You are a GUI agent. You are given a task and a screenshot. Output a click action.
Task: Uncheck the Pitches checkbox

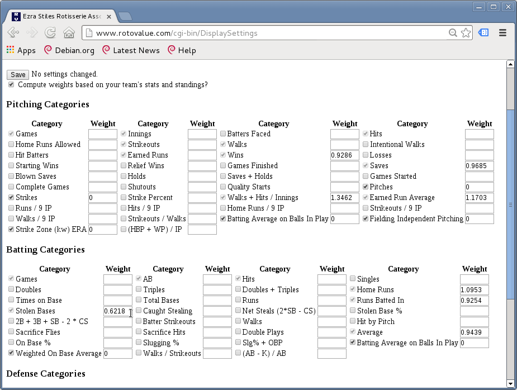point(366,187)
